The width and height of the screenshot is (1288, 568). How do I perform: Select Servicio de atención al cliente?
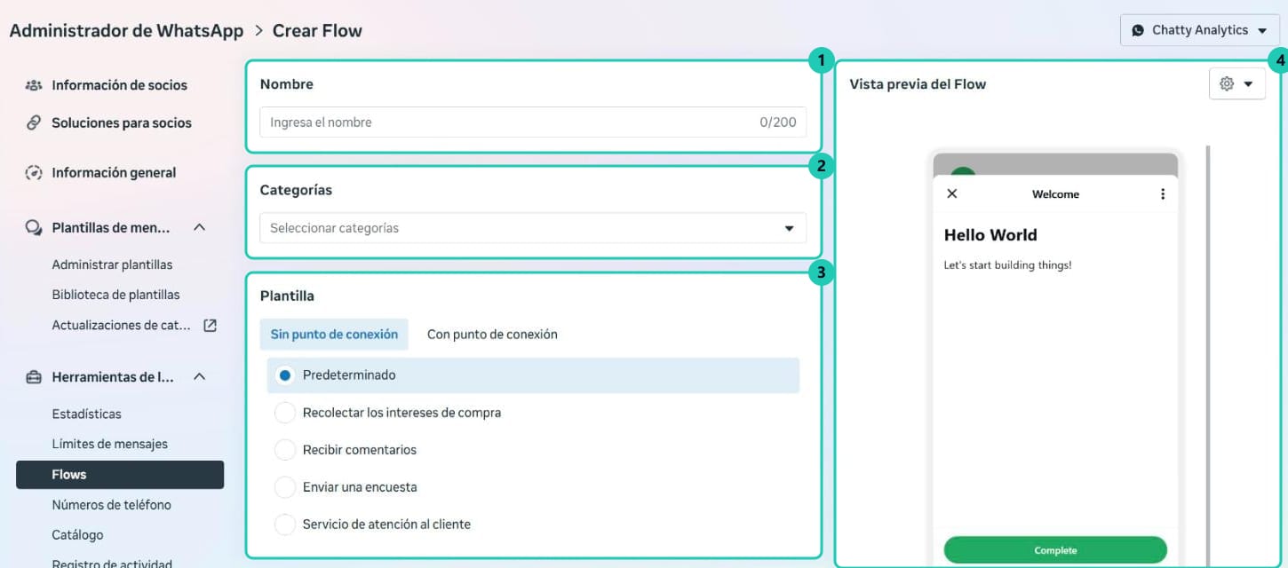(284, 524)
